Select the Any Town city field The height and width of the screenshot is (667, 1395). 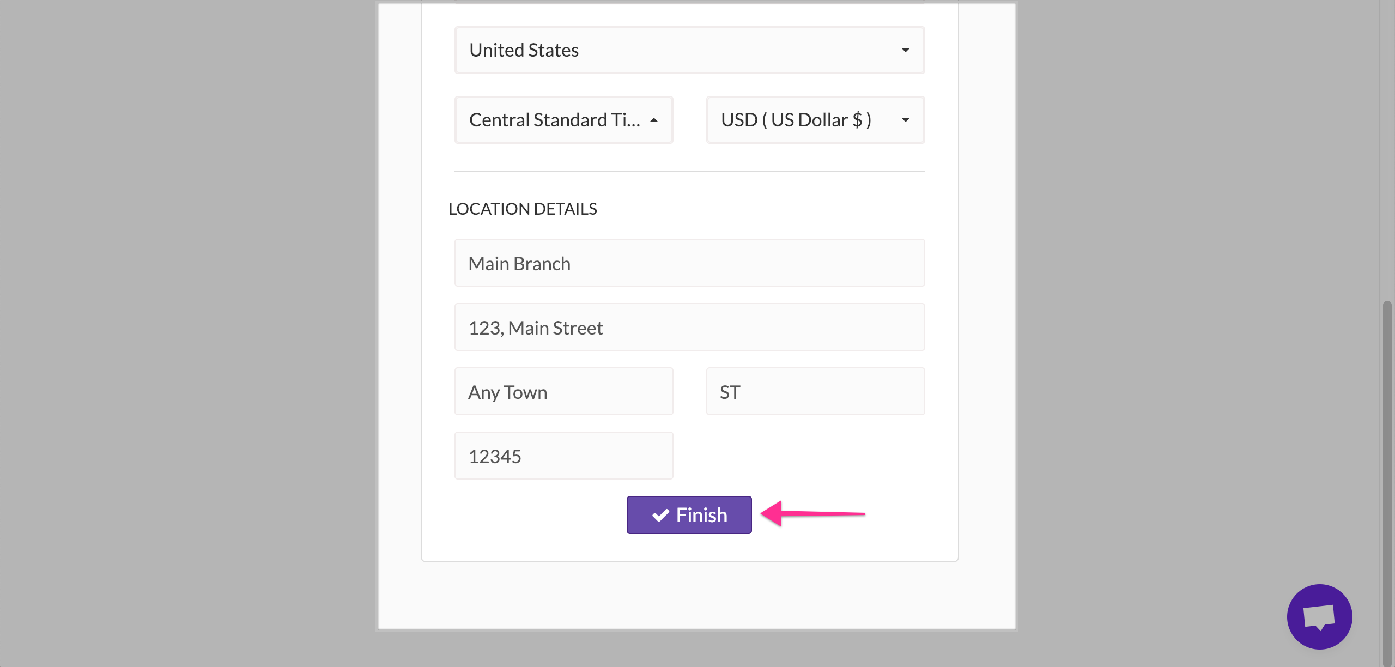click(563, 392)
